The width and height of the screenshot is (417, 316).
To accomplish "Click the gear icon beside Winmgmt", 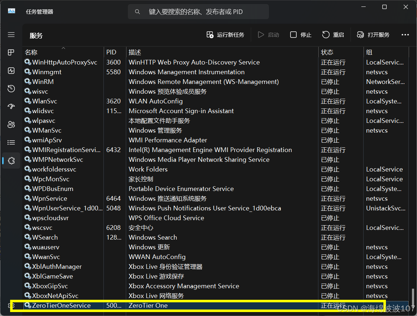I will pos(28,72).
